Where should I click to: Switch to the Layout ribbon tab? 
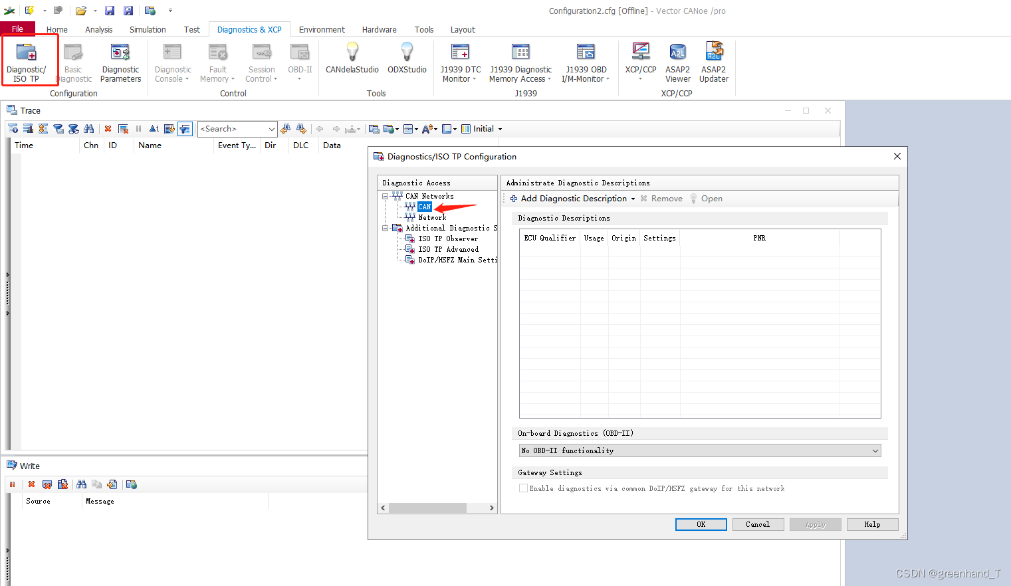coord(463,30)
